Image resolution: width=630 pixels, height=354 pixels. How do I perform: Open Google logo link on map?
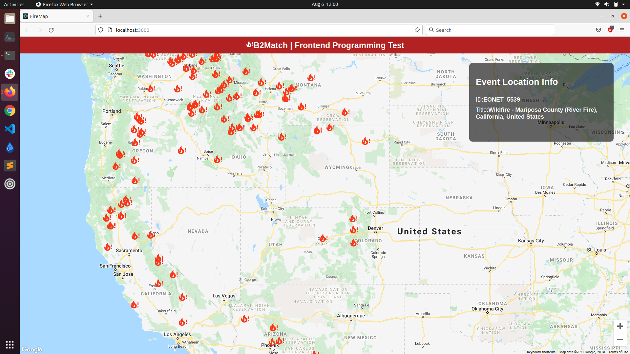click(32, 349)
